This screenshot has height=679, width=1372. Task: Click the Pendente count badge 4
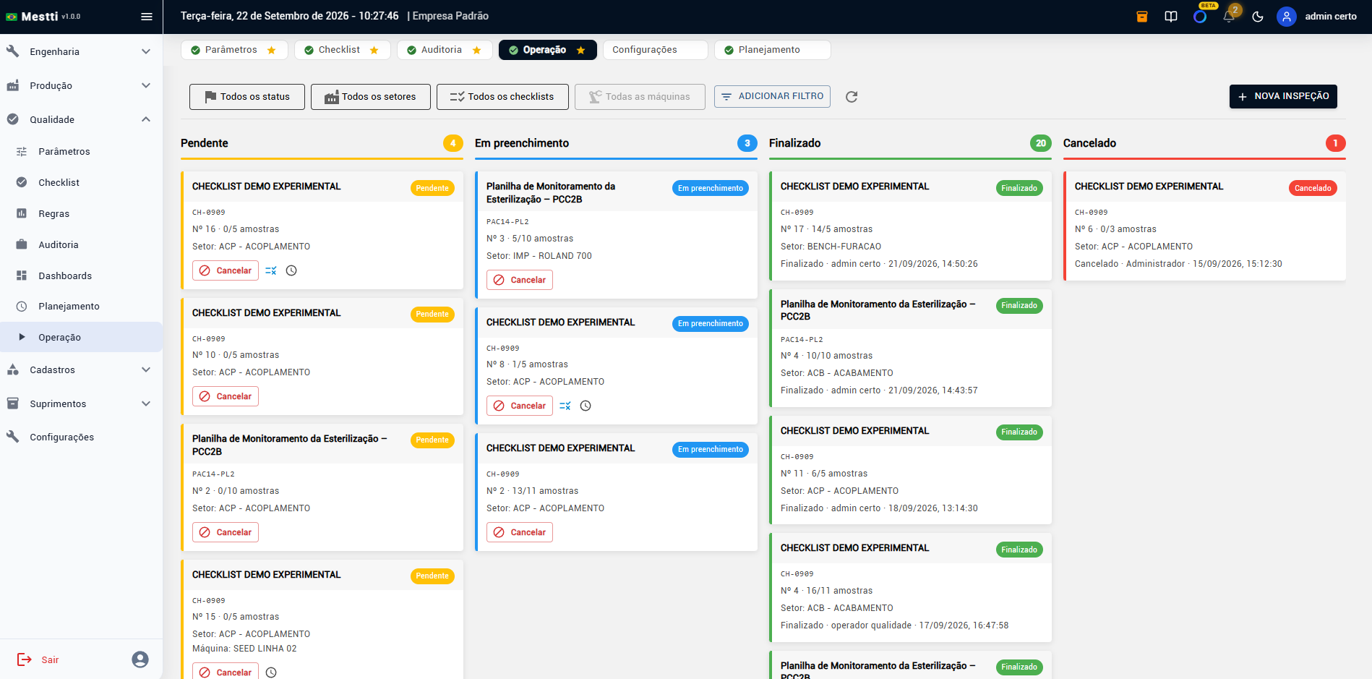point(453,143)
